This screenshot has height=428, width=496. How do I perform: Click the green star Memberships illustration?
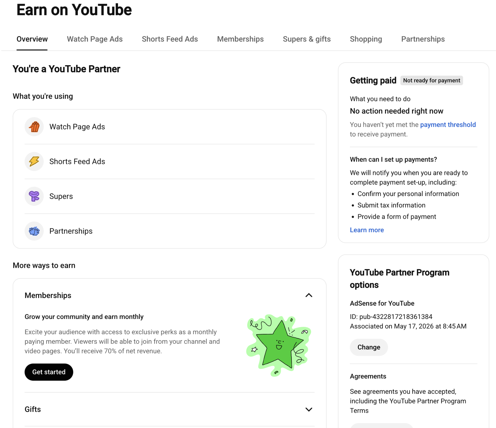pyautogui.click(x=279, y=345)
